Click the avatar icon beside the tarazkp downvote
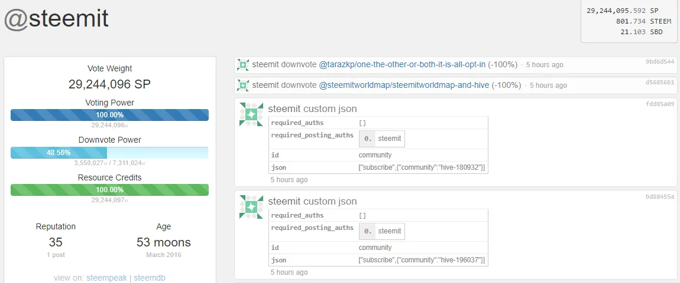 pyautogui.click(x=243, y=65)
